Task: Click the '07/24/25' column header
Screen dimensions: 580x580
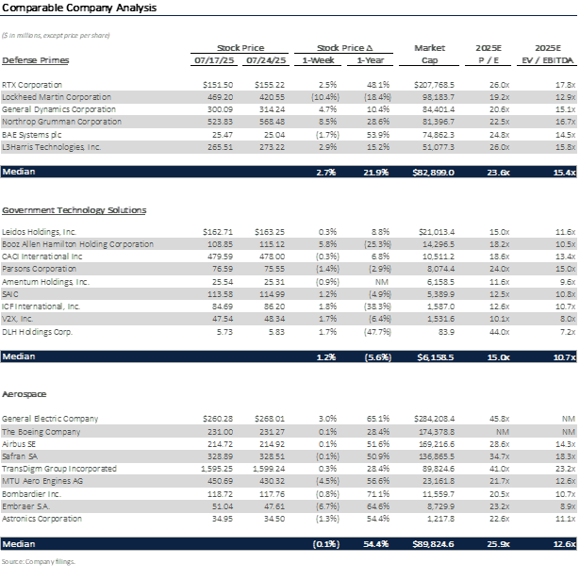Action: 266,60
